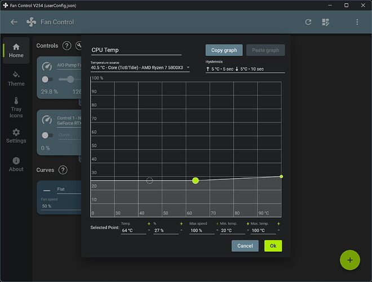Click the help icon next to Curves

(63, 170)
